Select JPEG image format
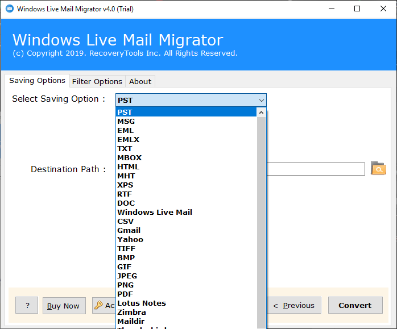This screenshot has height=329, width=397. pos(186,276)
